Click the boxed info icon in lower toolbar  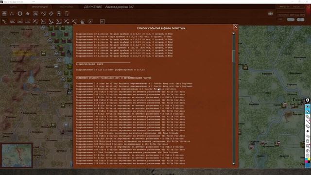103,21
